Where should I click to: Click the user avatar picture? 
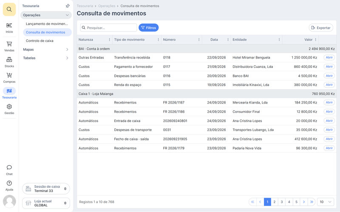point(9,201)
